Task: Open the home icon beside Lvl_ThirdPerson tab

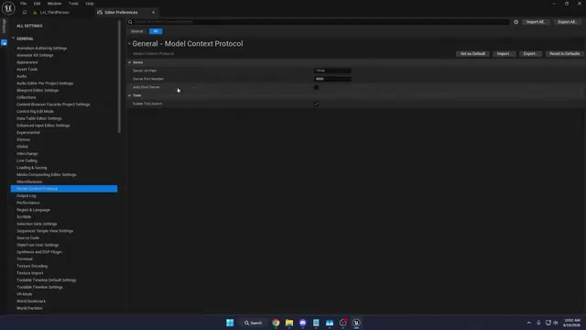Action: tap(25, 12)
